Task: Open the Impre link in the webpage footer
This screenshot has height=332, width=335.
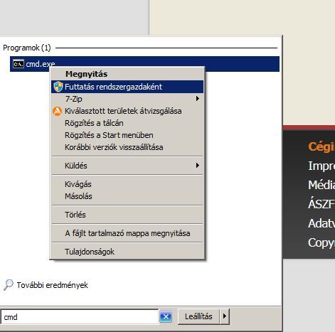Action: (x=321, y=166)
